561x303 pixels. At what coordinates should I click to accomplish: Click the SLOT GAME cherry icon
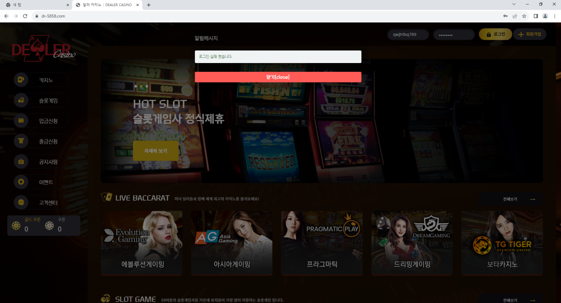coord(106,299)
